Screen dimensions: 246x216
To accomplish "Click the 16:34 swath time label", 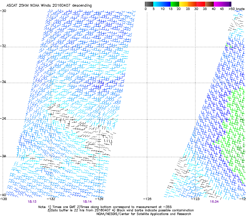I will click(x=214, y=202).
